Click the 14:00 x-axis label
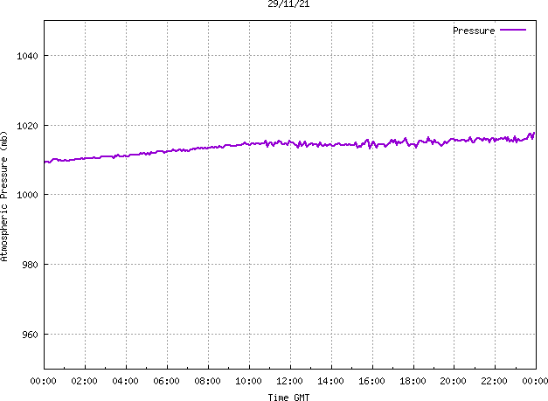 [330, 381]
